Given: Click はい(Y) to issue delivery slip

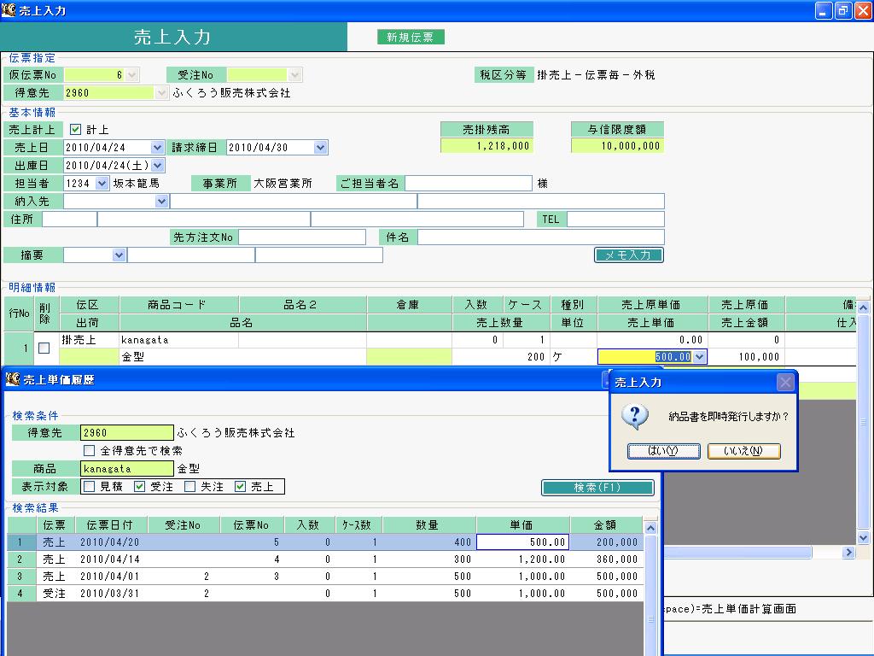Looking at the screenshot, I should (x=663, y=451).
